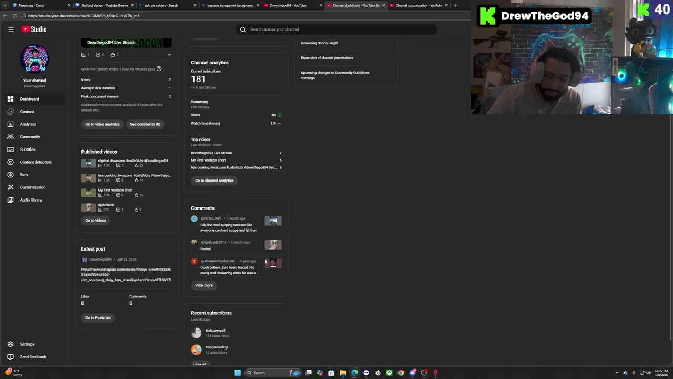The image size is (673, 379).
Task: Open the Xbox app from the taskbar
Action: coord(389,373)
